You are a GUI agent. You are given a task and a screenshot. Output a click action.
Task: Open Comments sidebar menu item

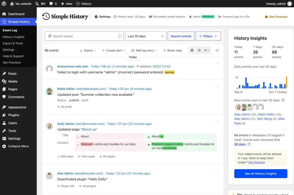tap(18, 97)
